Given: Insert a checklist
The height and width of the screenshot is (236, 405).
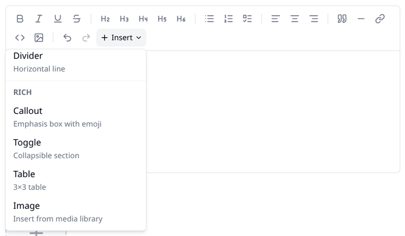Looking at the screenshot, I should coord(248,18).
